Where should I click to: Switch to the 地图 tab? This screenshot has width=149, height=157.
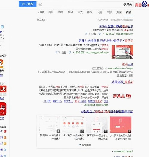click(51, 13)
